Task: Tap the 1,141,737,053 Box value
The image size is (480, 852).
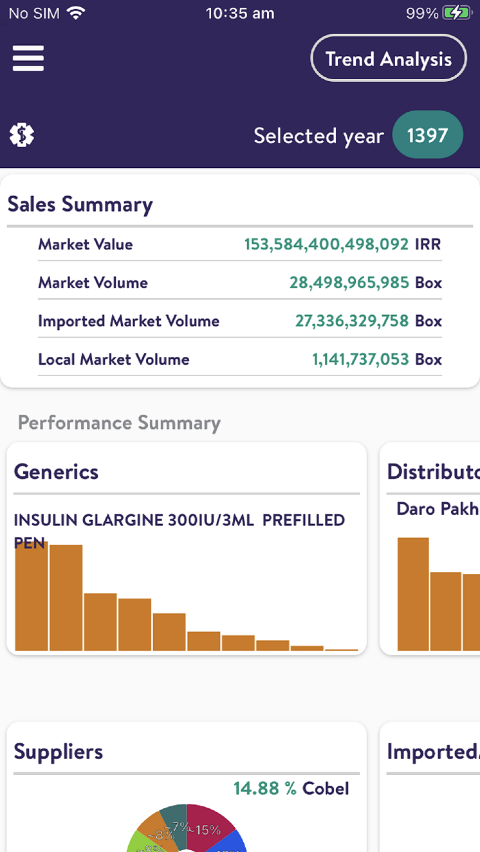Action: click(377, 359)
